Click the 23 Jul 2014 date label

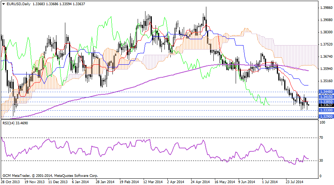tap(295, 182)
